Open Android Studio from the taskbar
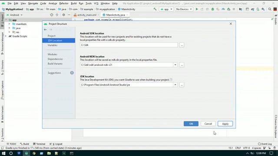Image resolution: width=278 pixels, height=156 pixels. click(26, 153)
